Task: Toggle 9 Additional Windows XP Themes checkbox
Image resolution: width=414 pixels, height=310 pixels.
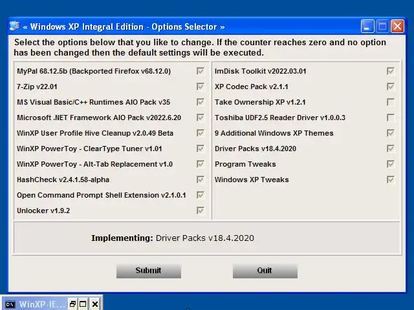Action: pos(391,133)
